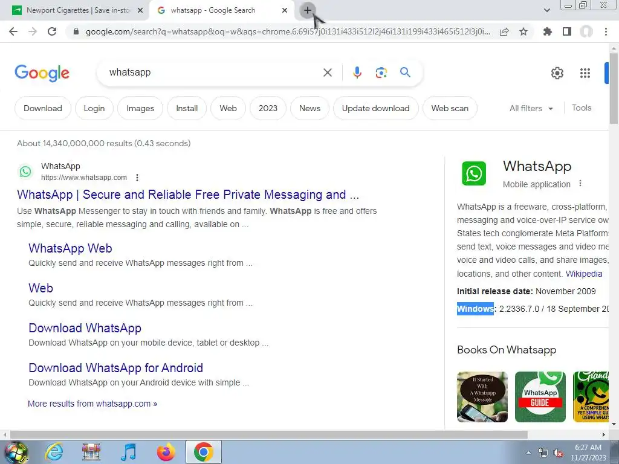Click the browser forward arrow
The width and height of the screenshot is (619, 464).
click(x=33, y=31)
